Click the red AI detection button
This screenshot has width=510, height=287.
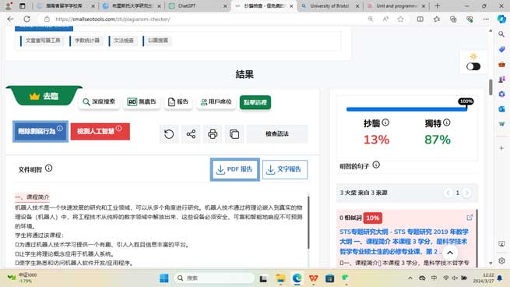click(x=100, y=131)
